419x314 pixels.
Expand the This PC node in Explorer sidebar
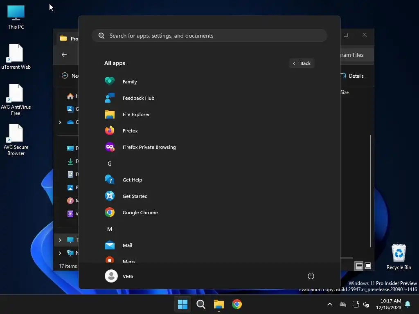[60, 240]
